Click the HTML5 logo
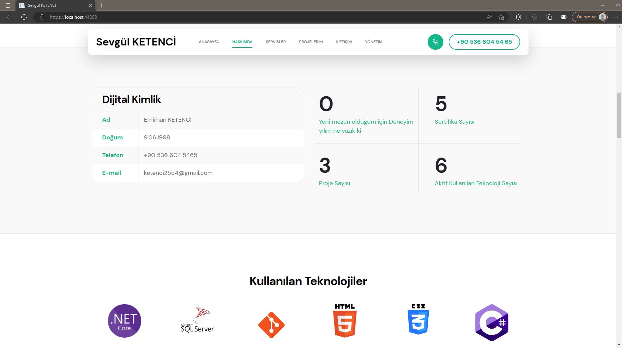Viewport: 622px width, 348px height. [345, 320]
